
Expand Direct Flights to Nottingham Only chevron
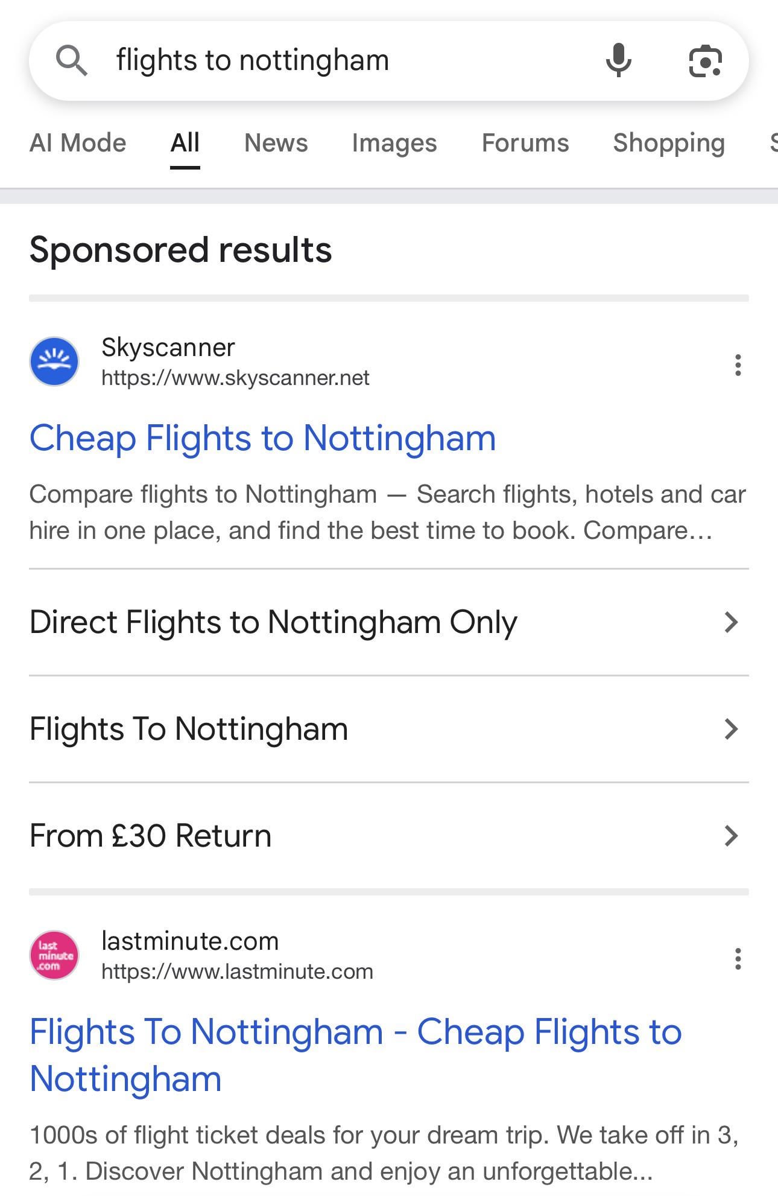pyautogui.click(x=731, y=622)
